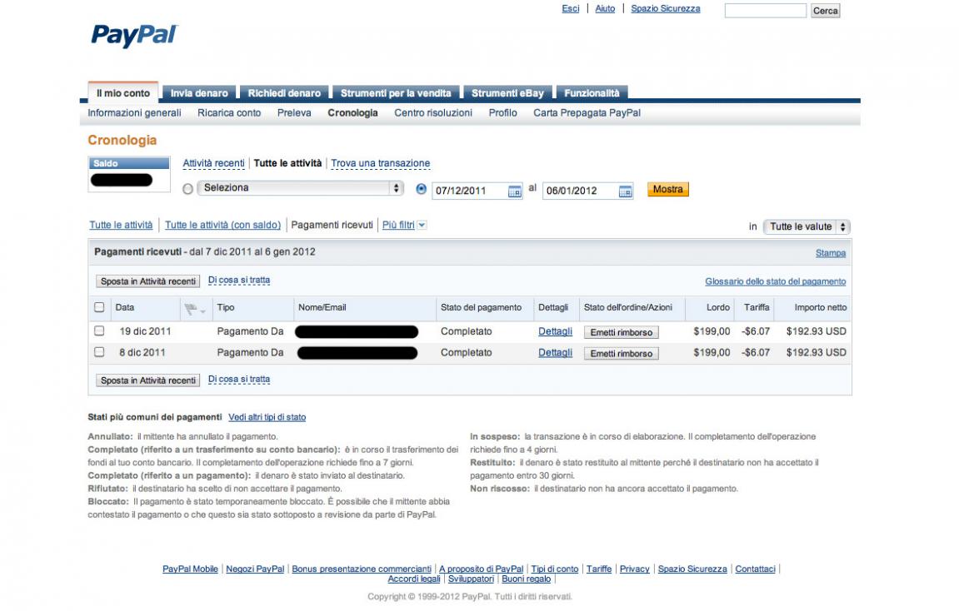Open the Invia denaro tab
The height and width of the screenshot is (611, 959).
(199, 93)
